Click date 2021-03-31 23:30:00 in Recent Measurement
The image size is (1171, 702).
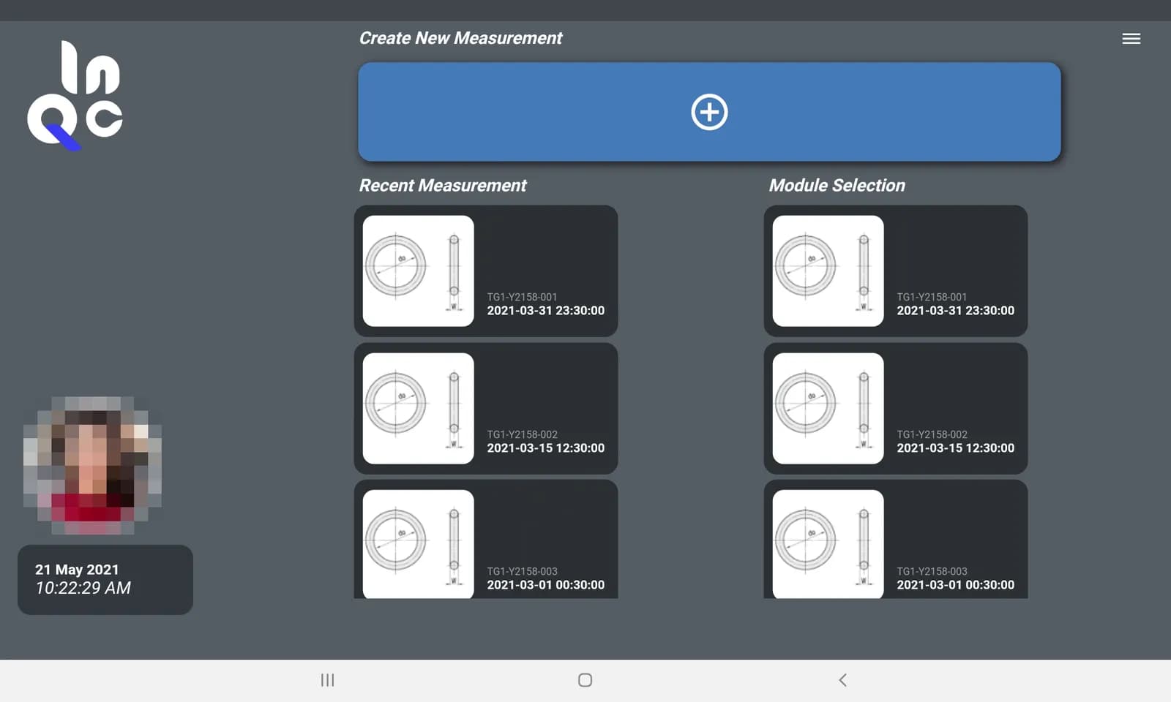(x=546, y=311)
